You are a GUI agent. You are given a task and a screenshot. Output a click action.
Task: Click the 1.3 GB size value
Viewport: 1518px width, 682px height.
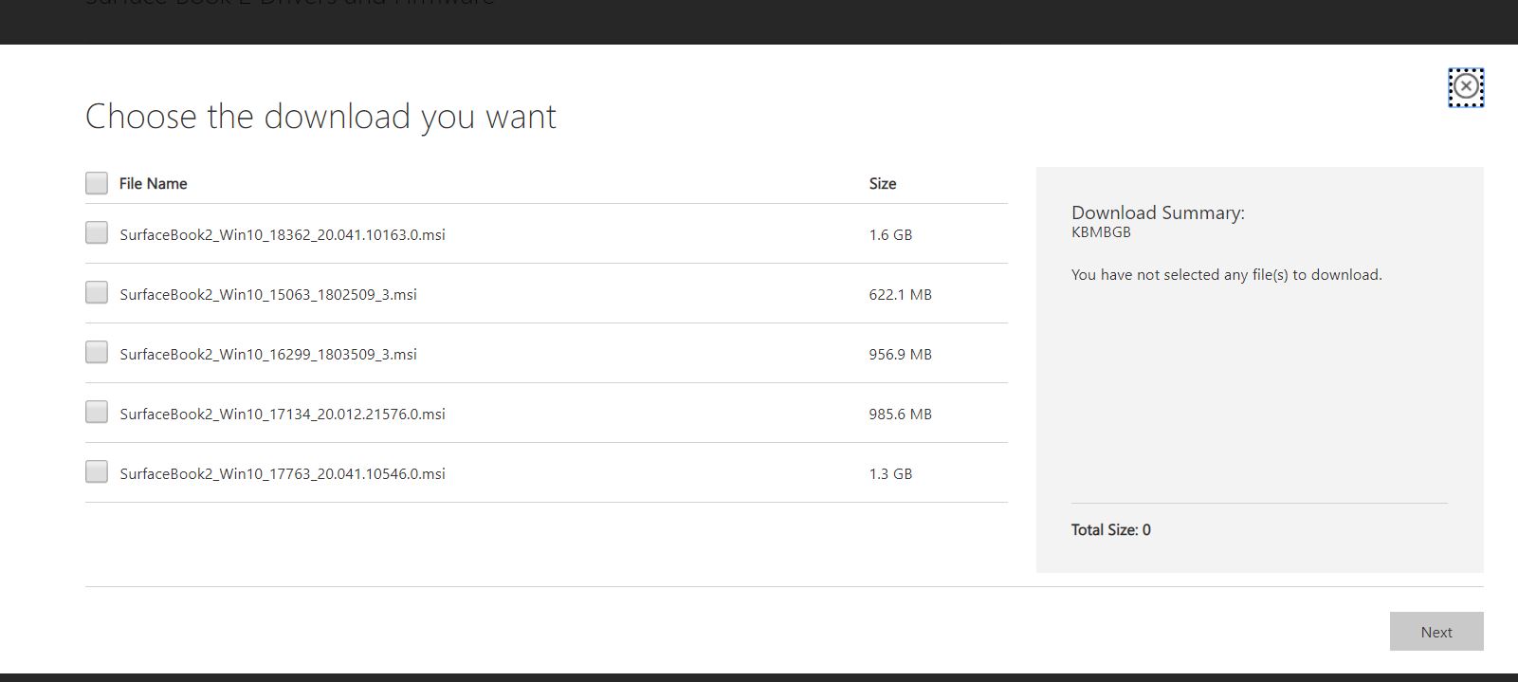pos(890,474)
